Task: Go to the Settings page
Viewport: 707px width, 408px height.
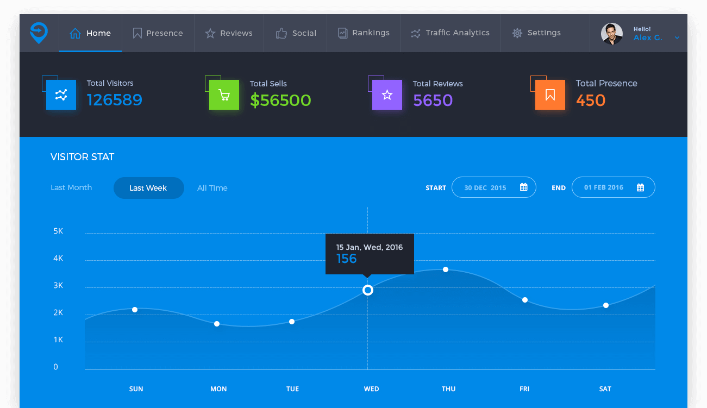Action: pos(536,33)
